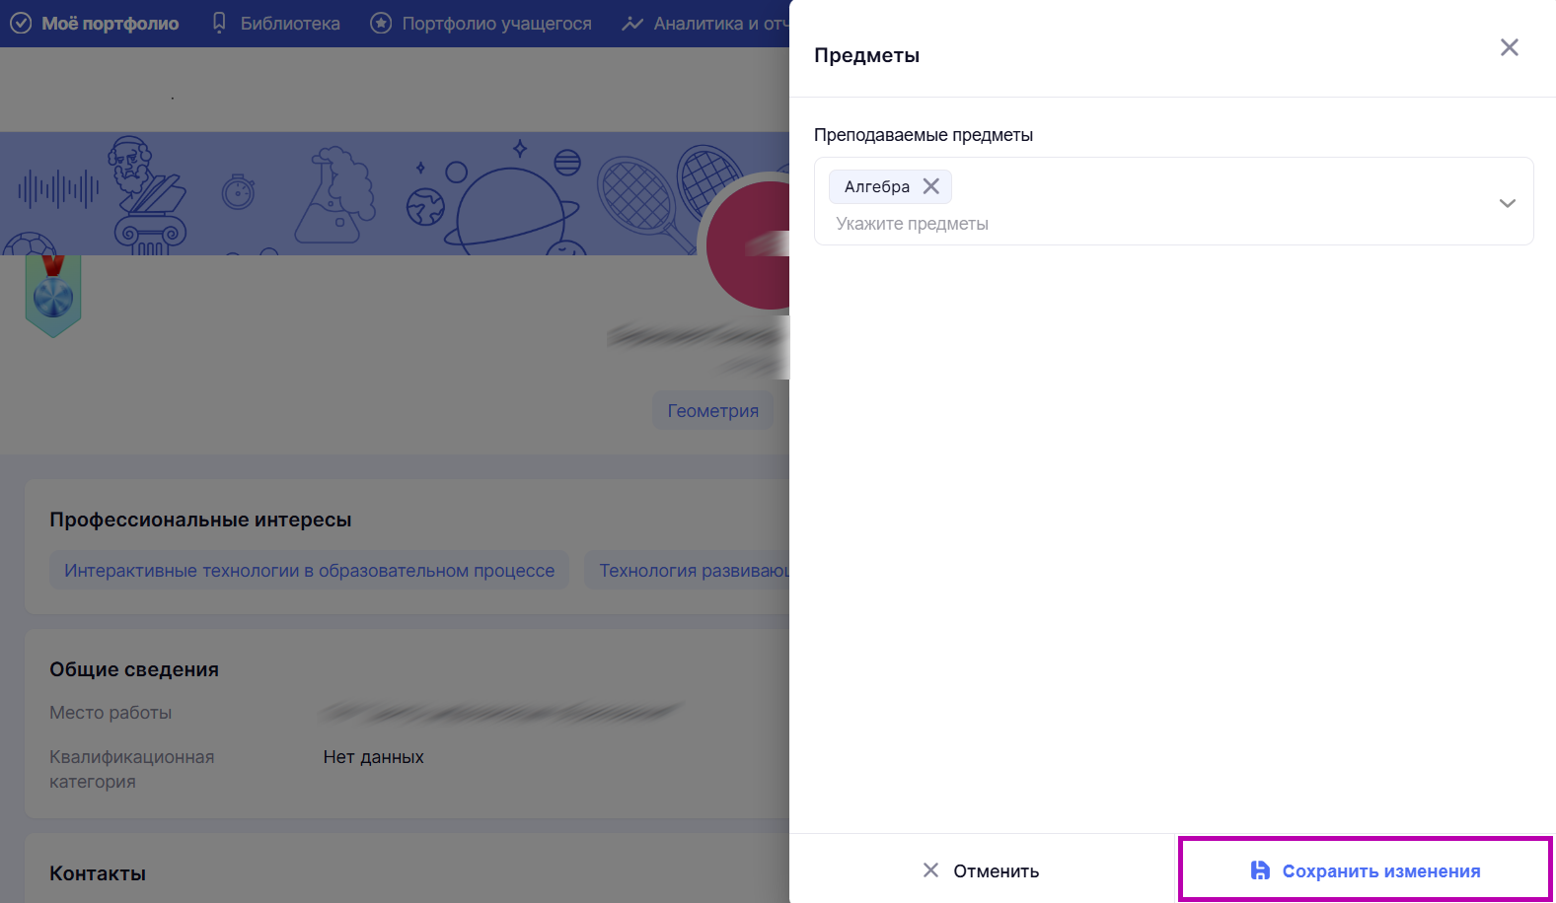Click the Общие сведения heading
This screenshot has width=1556, height=903.
(x=134, y=669)
